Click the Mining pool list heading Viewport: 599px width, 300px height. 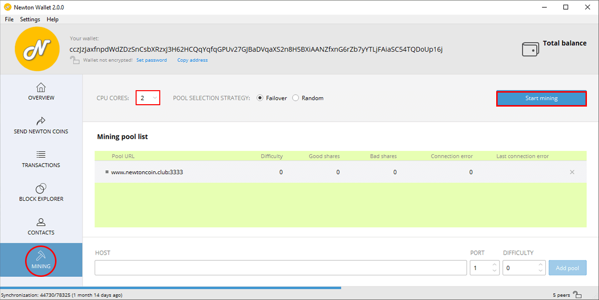pyautogui.click(x=123, y=137)
